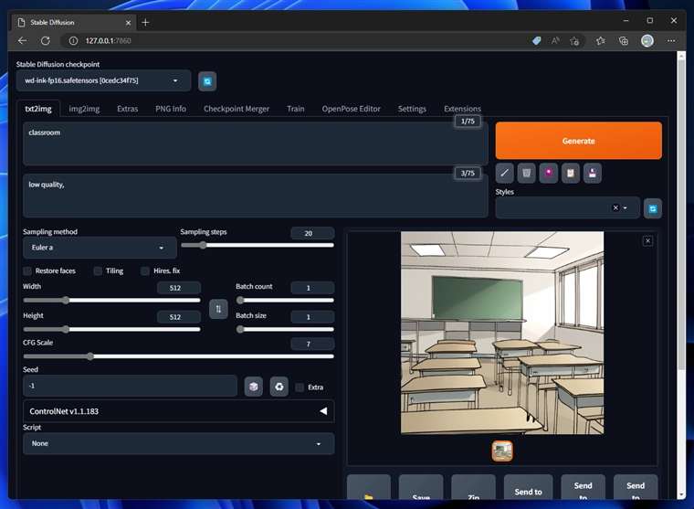Add this page to favorites

[574, 41]
